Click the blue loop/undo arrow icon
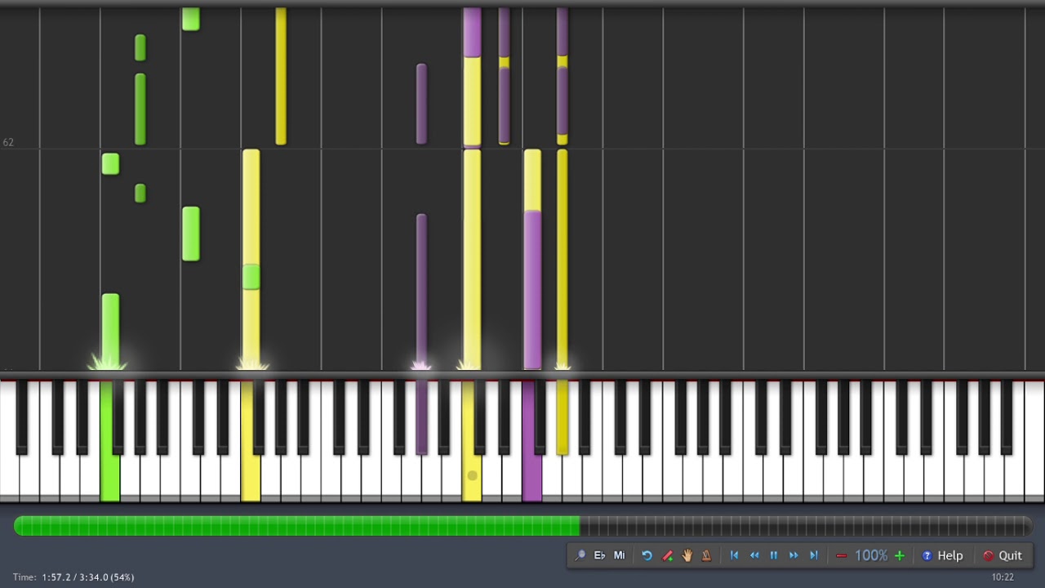1045x588 pixels. [x=647, y=555]
